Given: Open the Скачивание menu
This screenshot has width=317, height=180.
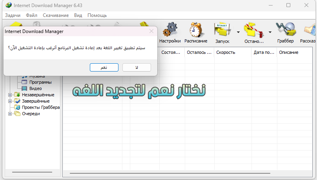Looking at the screenshot, I should 56,15.
